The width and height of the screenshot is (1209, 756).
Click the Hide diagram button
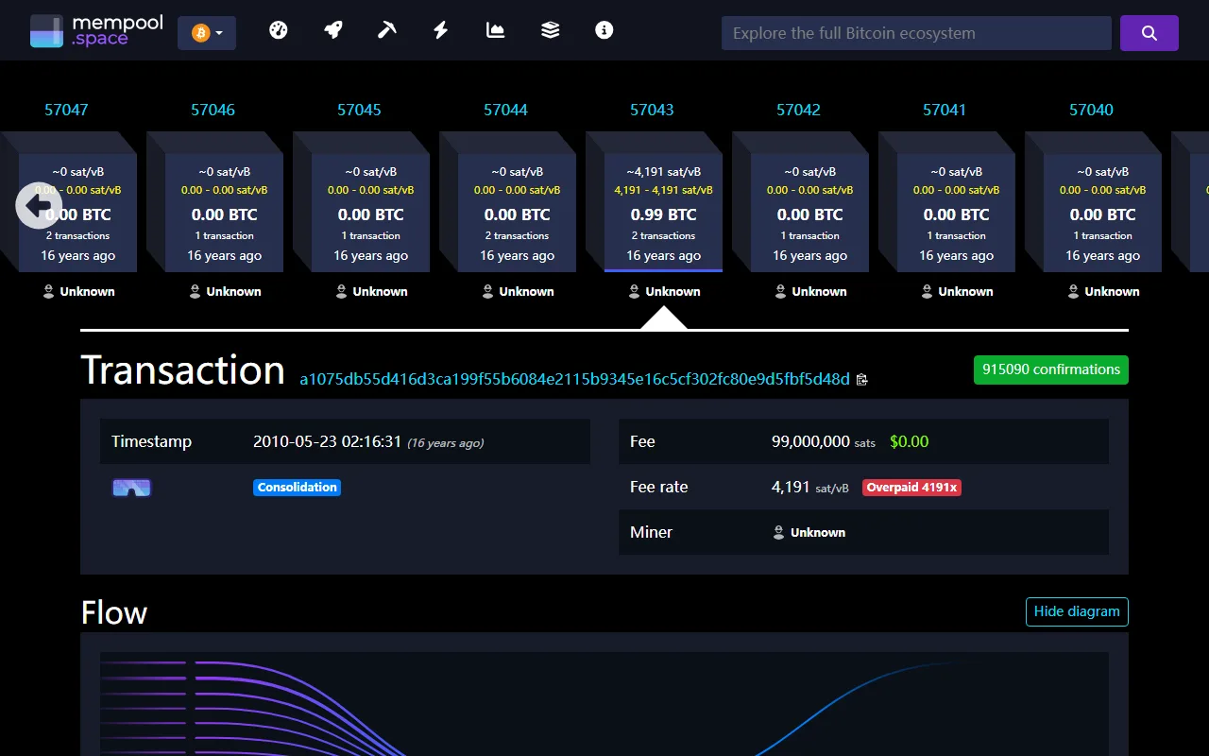point(1077,611)
